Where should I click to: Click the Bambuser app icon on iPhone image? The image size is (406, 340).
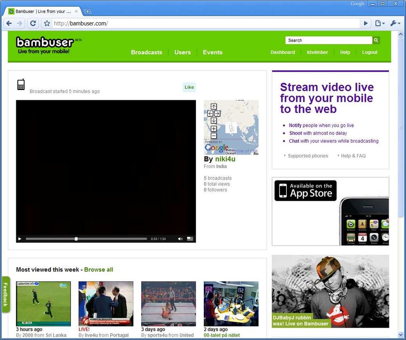pyautogui.click(x=351, y=224)
